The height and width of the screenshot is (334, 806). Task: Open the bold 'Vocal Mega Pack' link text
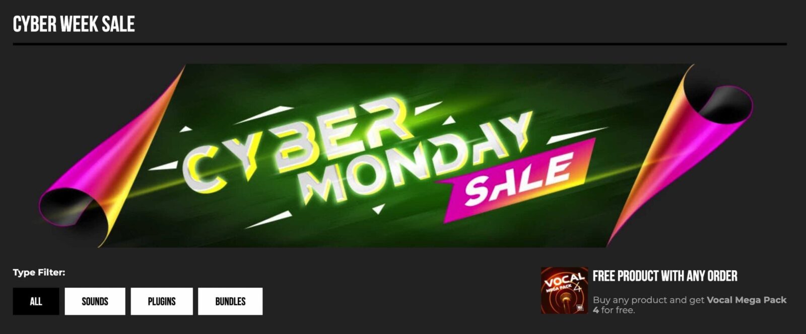coord(747,300)
